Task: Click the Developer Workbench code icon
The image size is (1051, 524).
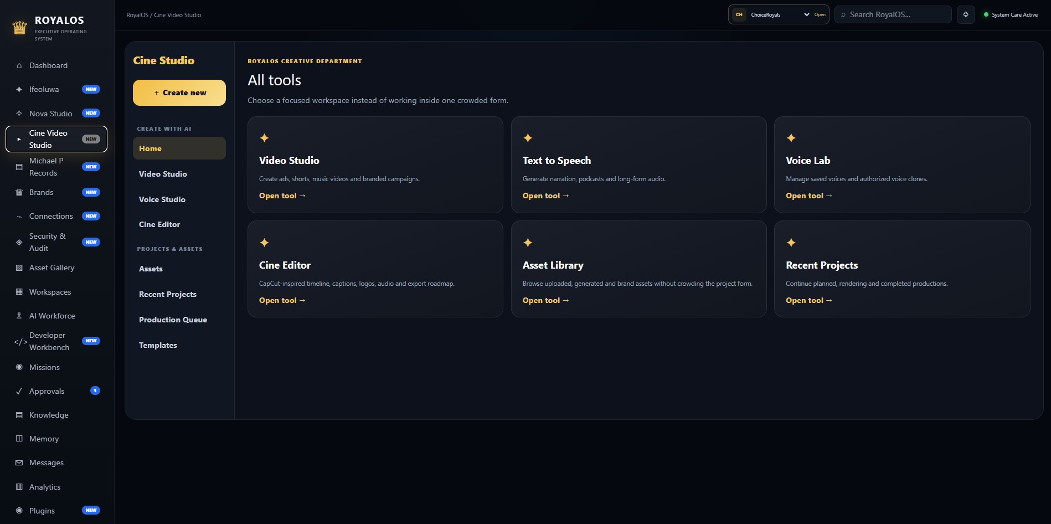Action: [x=20, y=342]
